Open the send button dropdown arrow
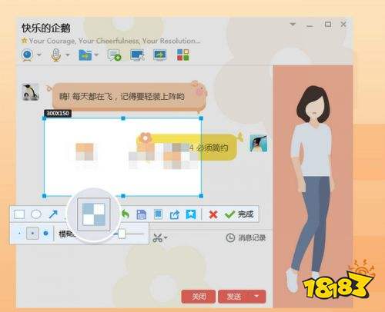Screen dimensions: 385x312 [256, 297]
